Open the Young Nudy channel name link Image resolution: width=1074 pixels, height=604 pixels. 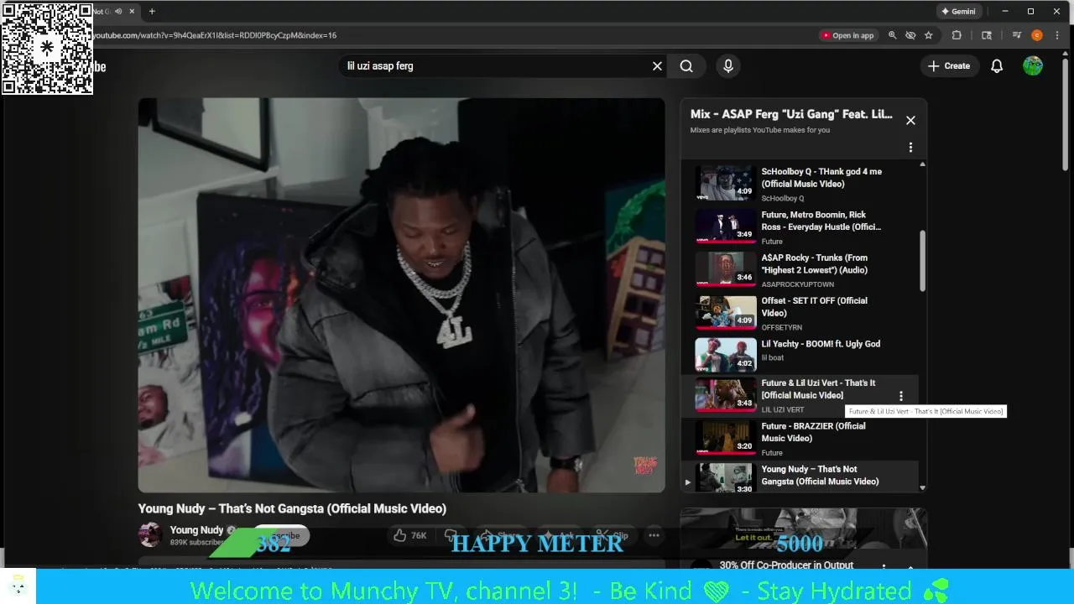coord(196,530)
